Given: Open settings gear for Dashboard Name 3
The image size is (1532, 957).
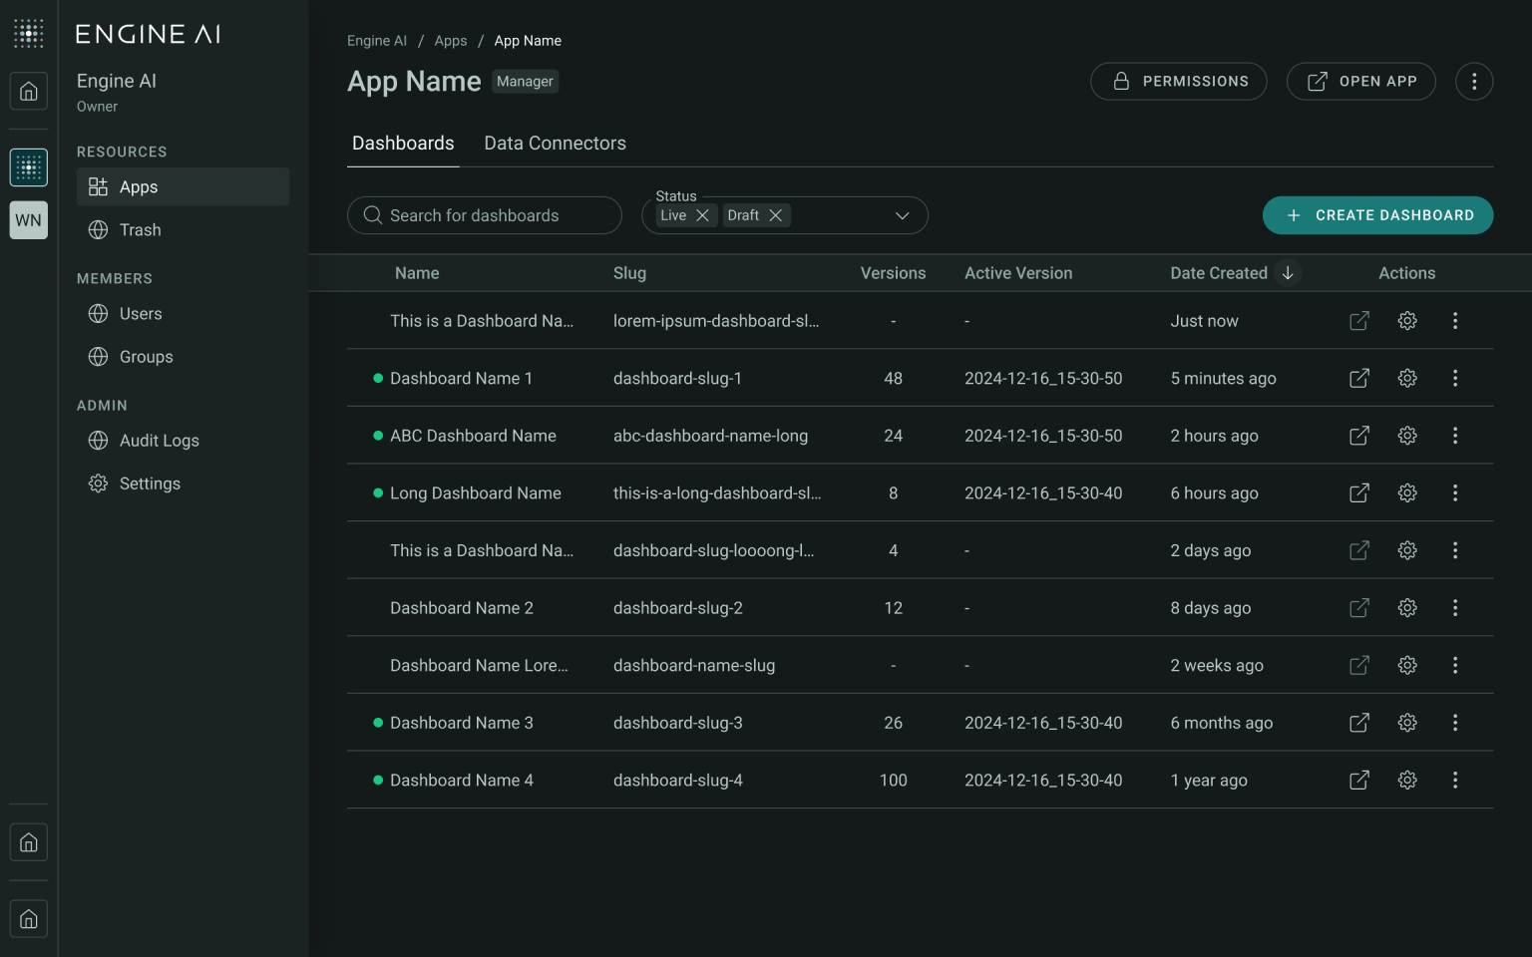Looking at the screenshot, I should (1407, 723).
